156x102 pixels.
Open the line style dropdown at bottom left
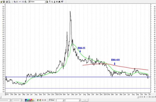[x=10, y=100]
